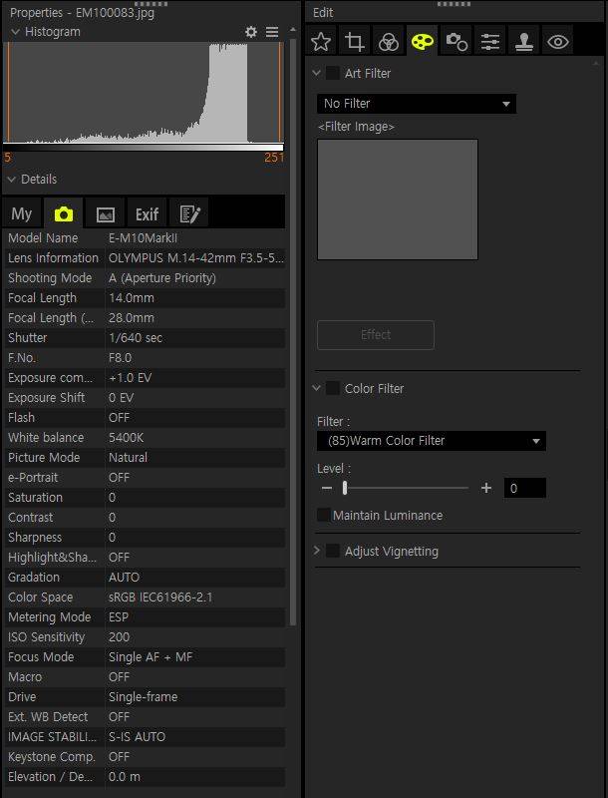Switch to the Exif tab

coord(147,213)
